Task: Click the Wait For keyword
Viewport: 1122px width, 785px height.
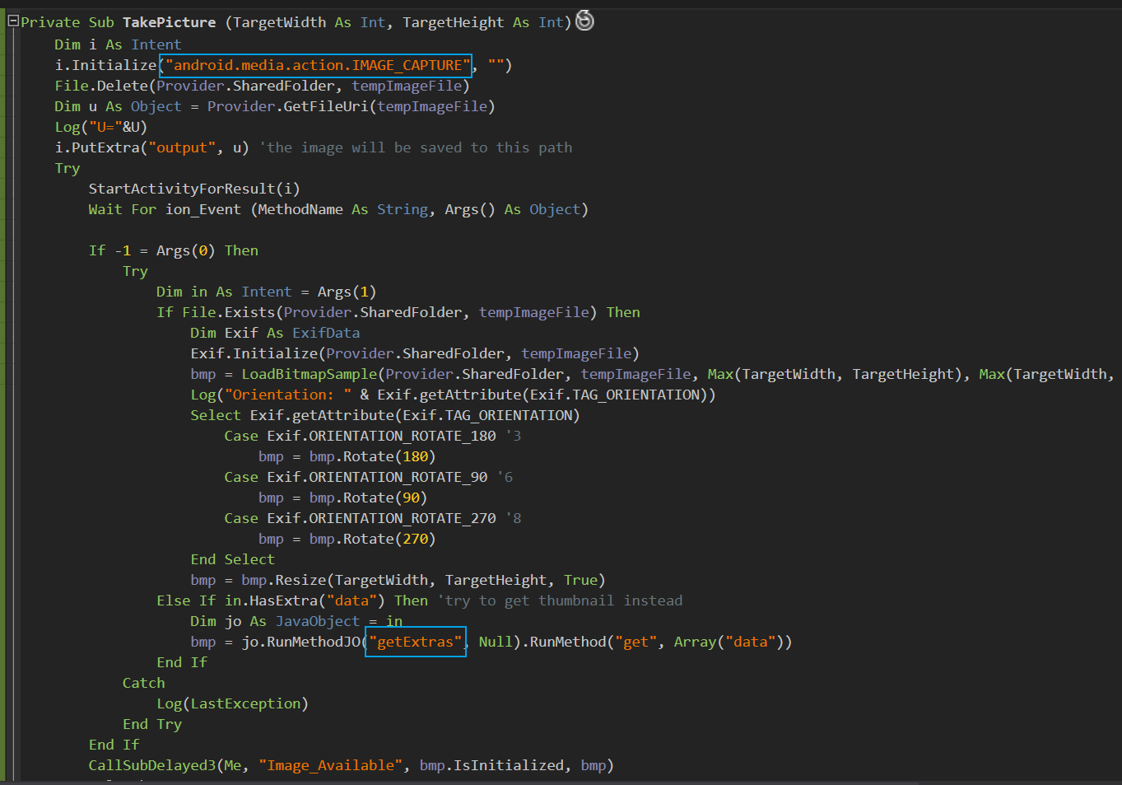Action: coord(122,209)
